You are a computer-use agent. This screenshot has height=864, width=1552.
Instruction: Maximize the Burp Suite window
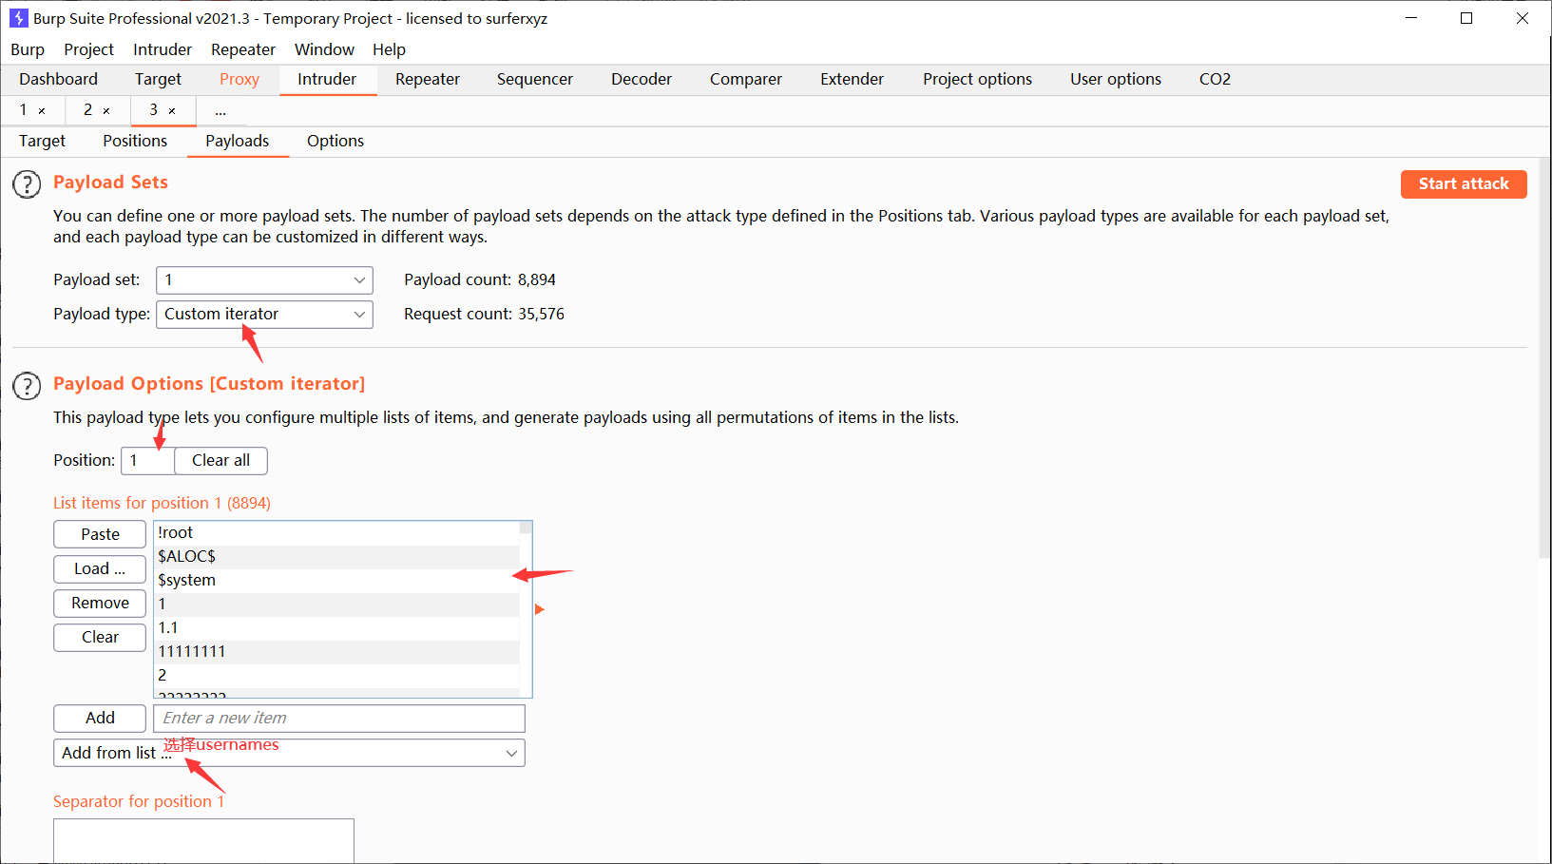pos(1466,18)
